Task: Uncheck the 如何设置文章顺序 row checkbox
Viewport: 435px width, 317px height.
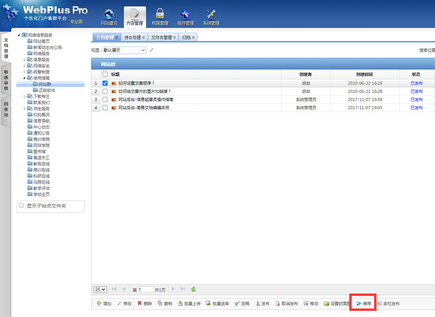Action: [105, 83]
